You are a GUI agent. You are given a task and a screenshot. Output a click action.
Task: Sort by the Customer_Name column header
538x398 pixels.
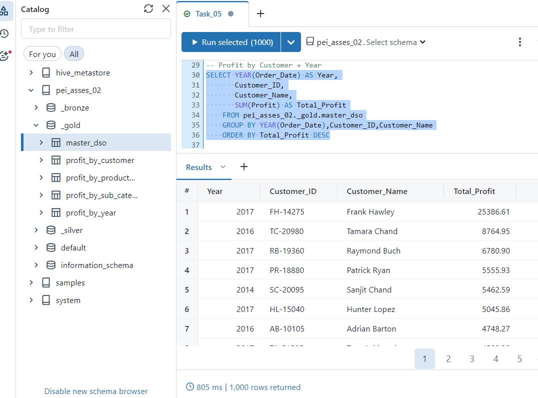click(x=377, y=191)
